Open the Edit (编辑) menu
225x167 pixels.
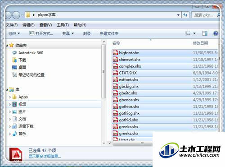[x=28, y=25]
